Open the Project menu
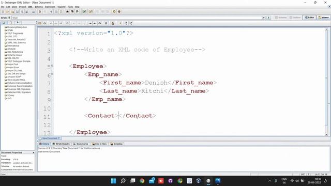331x186 pixels. (23, 7)
